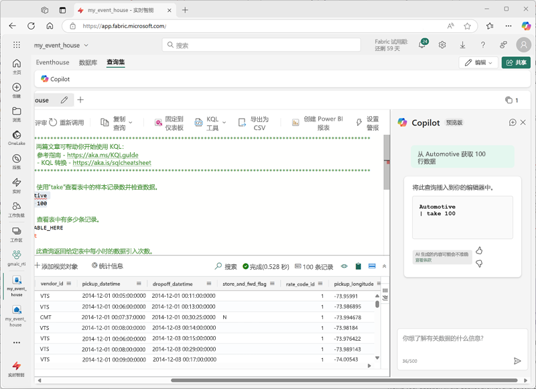Open the feedback icon in header
Viewport: 536px width, 389px height.
[503, 45]
